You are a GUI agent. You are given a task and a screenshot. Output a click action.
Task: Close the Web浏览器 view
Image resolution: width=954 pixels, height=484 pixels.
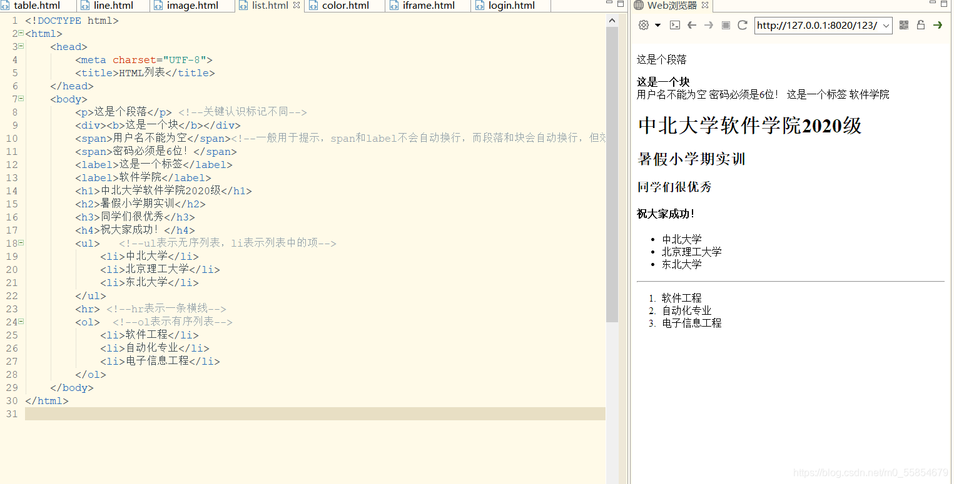pos(705,5)
